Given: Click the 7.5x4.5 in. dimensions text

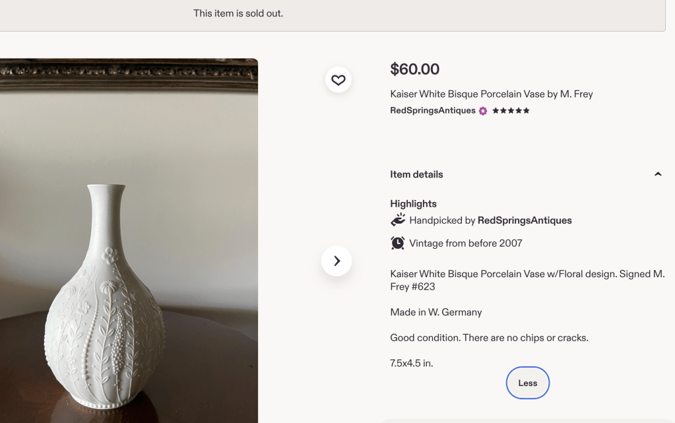Looking at the screenshot, I should click(x=412, y=363).
